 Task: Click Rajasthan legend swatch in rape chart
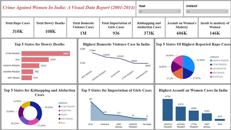click(x=211, y=77)
